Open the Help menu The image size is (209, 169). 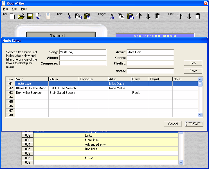[x=24, y=9]
